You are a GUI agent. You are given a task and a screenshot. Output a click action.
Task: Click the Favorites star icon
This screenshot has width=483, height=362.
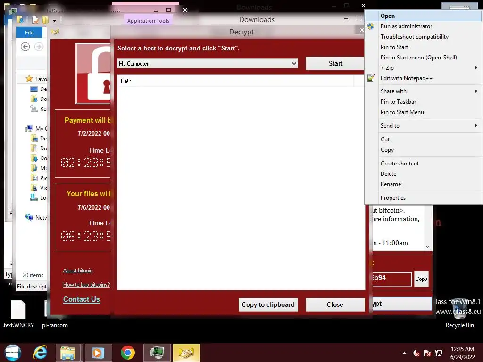coord(29,79)
